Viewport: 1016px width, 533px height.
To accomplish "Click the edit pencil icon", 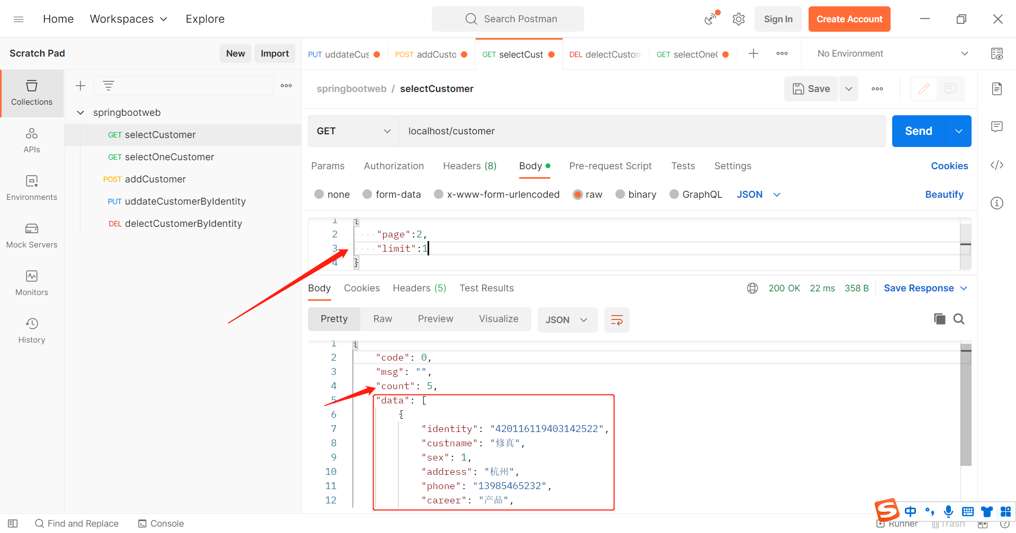I will click(x=924, y=89).
